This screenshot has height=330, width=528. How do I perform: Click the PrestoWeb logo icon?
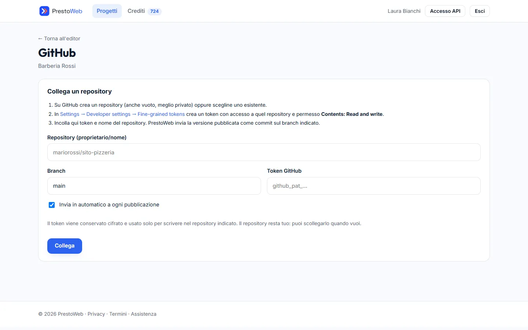[x=44, y=11]
